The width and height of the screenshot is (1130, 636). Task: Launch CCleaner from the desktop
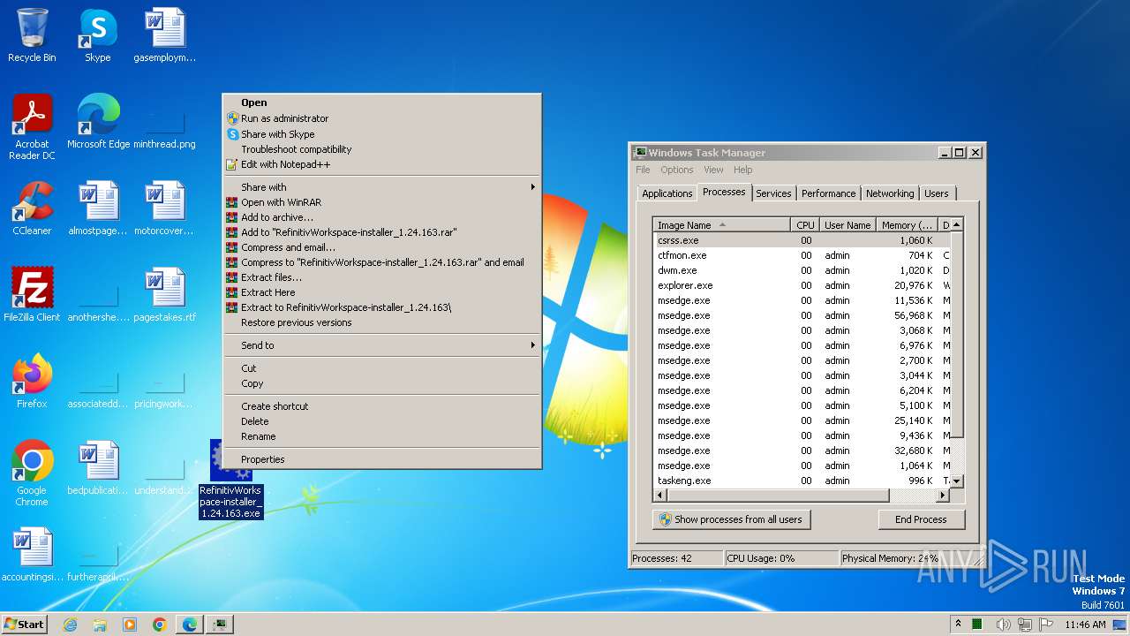pos(32,209)
